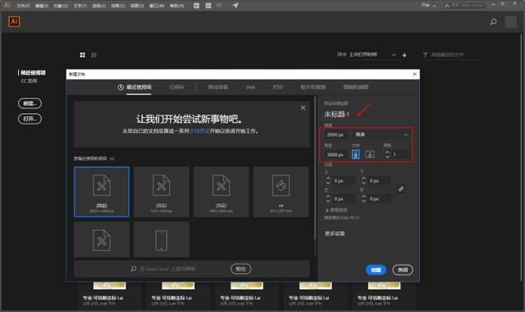Screen dimensions: 525x312
Task: Edit the document name 未标题-1
Action: (x=336, y=115)
